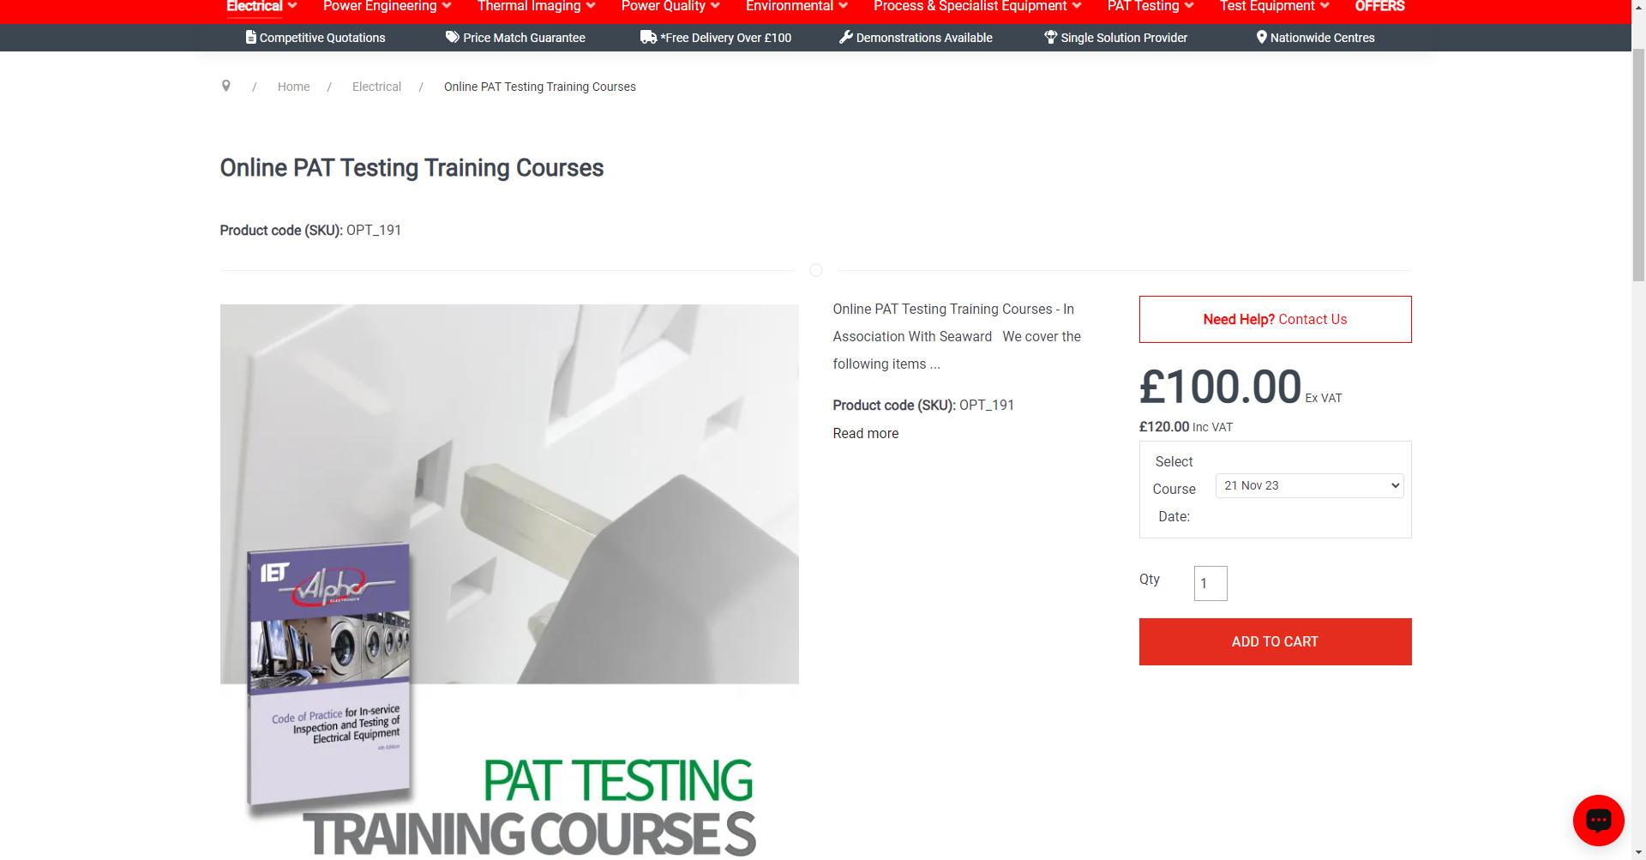The width and height of the screenshot is (1646, 860).
Task: Click the Need Help? Contact Us button
Action: (1275, 319)
